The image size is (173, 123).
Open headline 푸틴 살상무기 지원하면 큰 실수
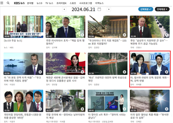coord(149,42)
